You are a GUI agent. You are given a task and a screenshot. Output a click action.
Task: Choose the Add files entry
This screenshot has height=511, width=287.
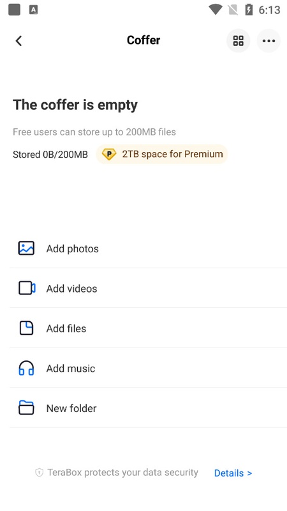(149, 328)
